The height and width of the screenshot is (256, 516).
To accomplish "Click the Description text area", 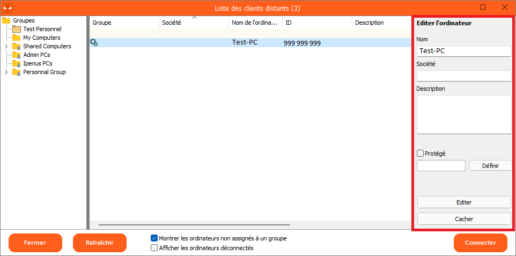I will (x=464, y=115).
